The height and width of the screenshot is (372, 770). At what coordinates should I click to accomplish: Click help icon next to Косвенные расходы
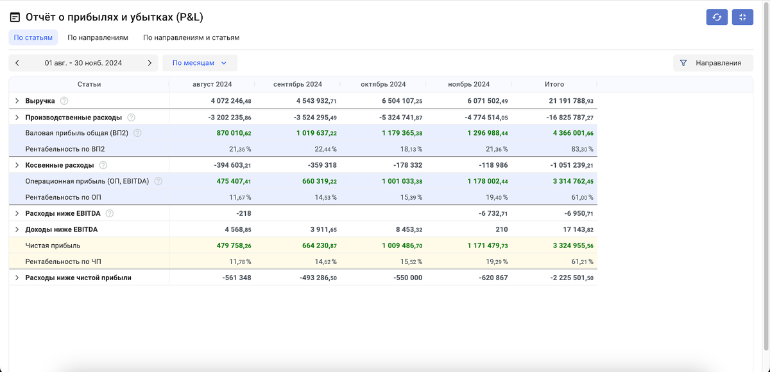point(103,165)
